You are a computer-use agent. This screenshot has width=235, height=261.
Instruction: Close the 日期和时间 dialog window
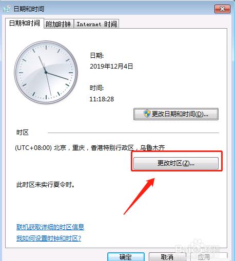[222, 9]
